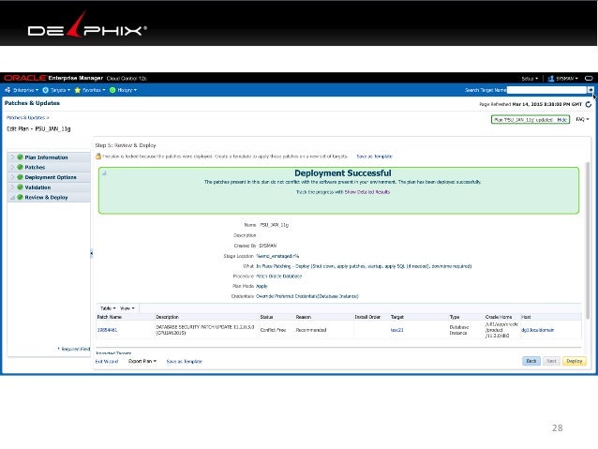Refresh the page with the refresh icon

coord(589,104)
